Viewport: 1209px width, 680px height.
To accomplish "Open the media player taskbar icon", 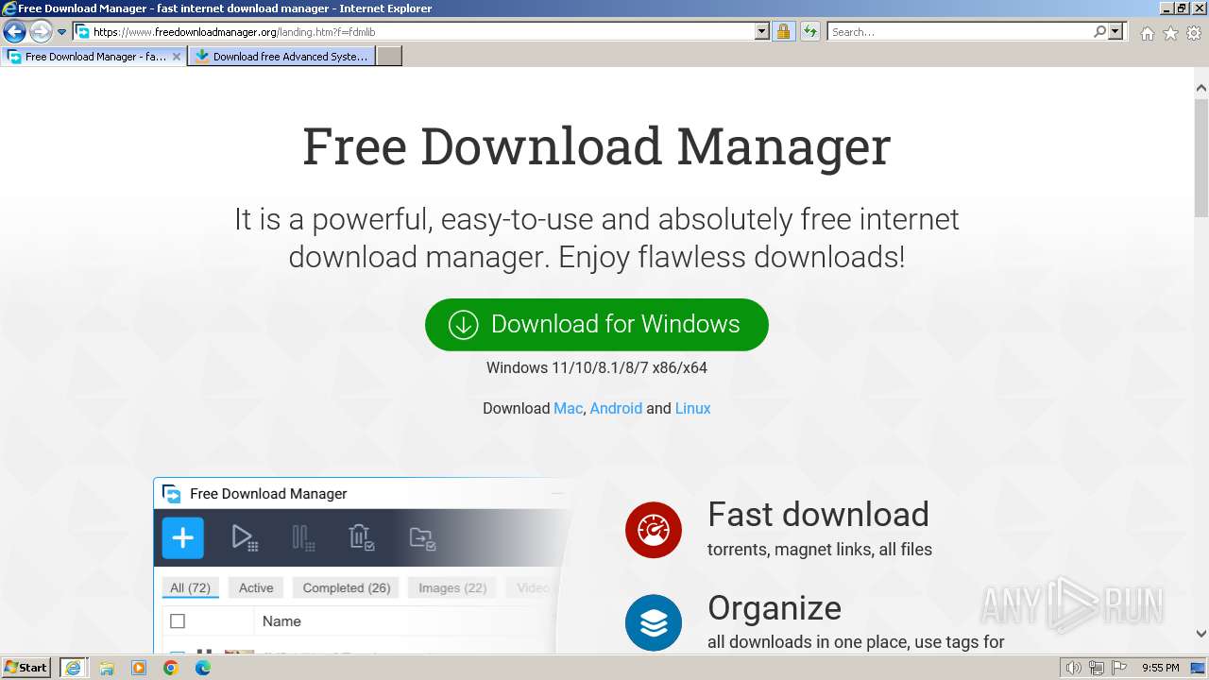I will pyautogui.click(x=139, y=668).
